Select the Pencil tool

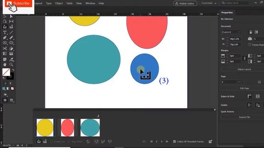[11, 37]
